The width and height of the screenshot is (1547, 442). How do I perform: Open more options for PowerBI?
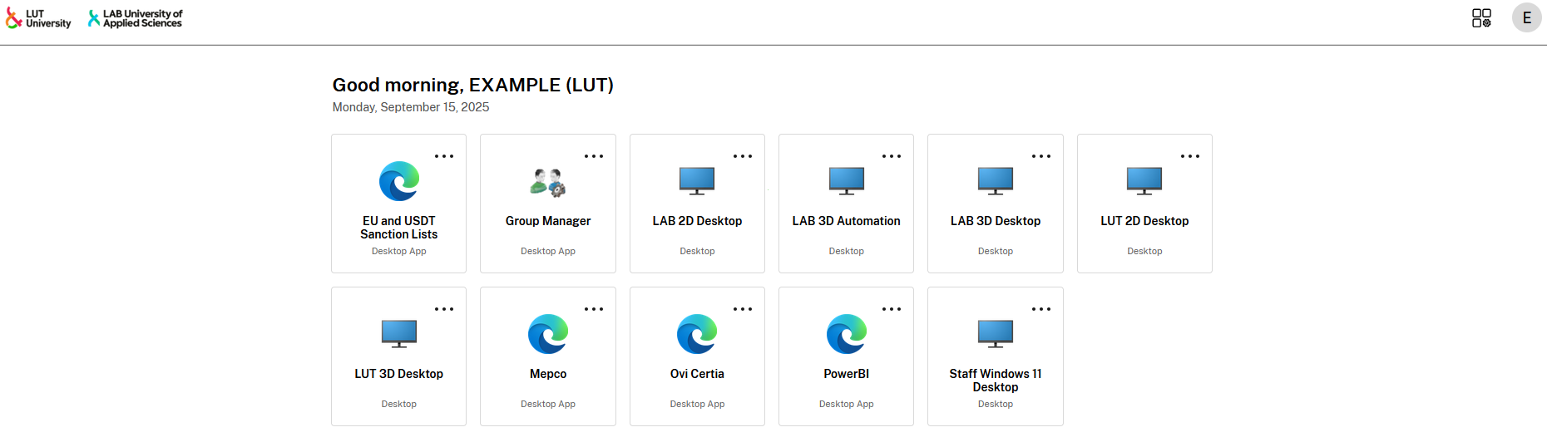[892, 309]
